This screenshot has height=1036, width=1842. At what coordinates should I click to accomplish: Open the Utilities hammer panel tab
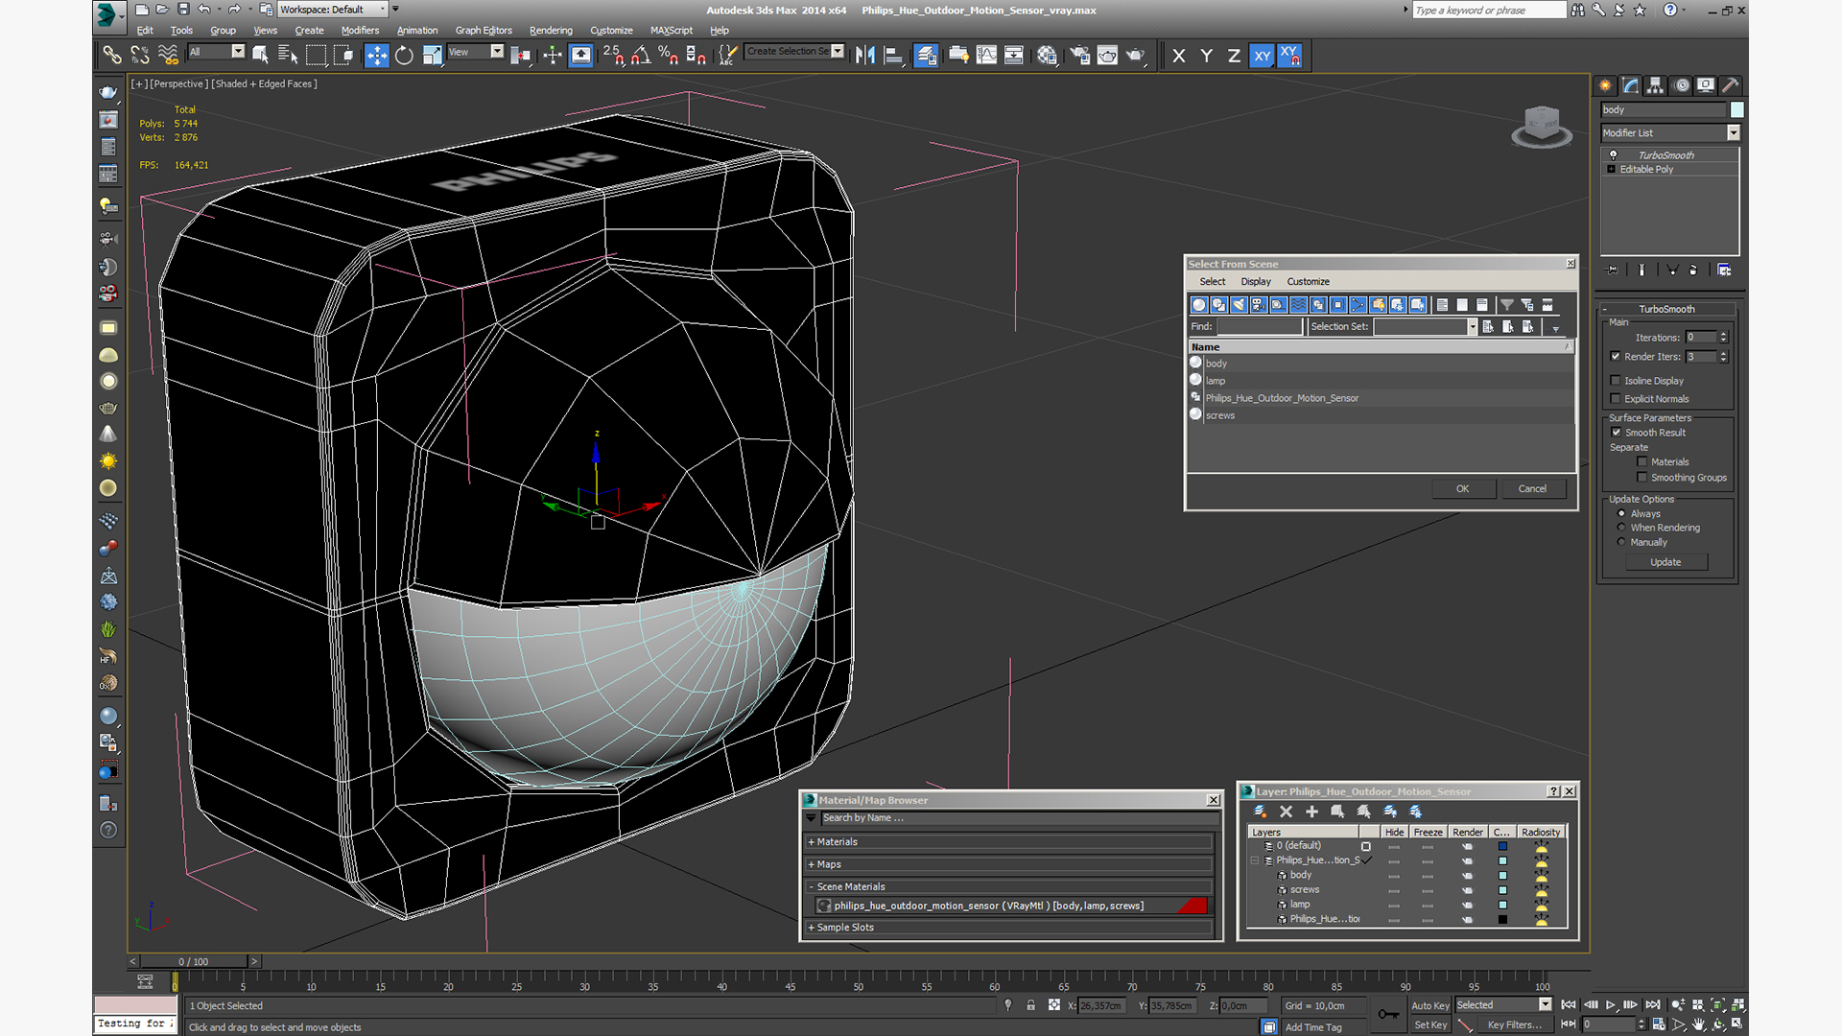pyautogui.click(x=1730, y=85)
